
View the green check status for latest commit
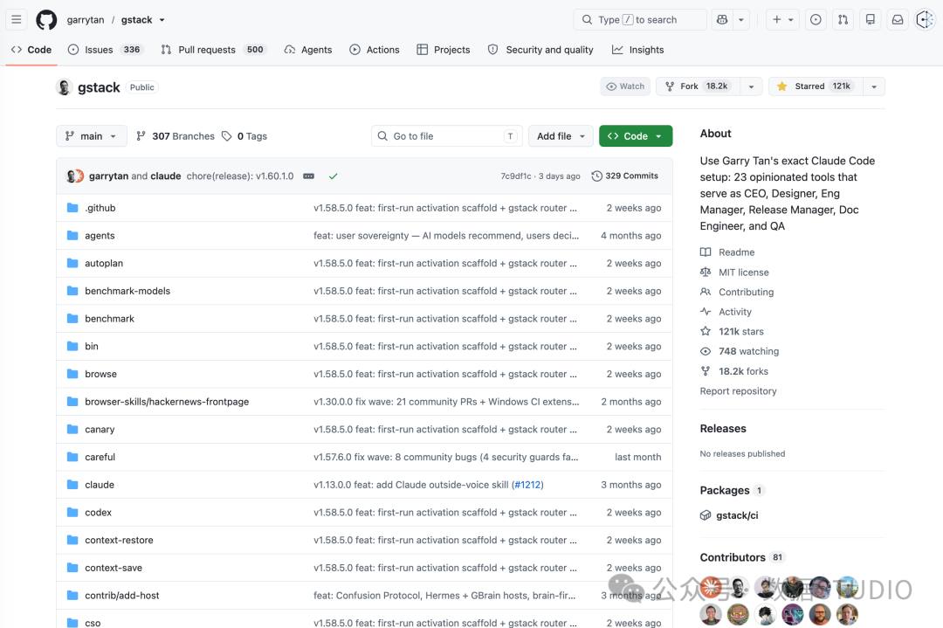[x=334, y=176]
